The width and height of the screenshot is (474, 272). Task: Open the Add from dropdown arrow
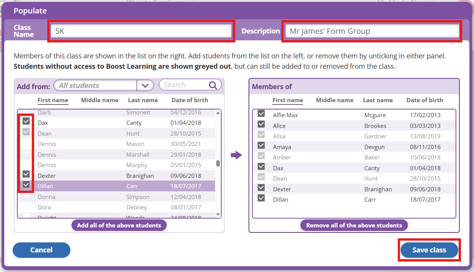[x=145, y=85]
